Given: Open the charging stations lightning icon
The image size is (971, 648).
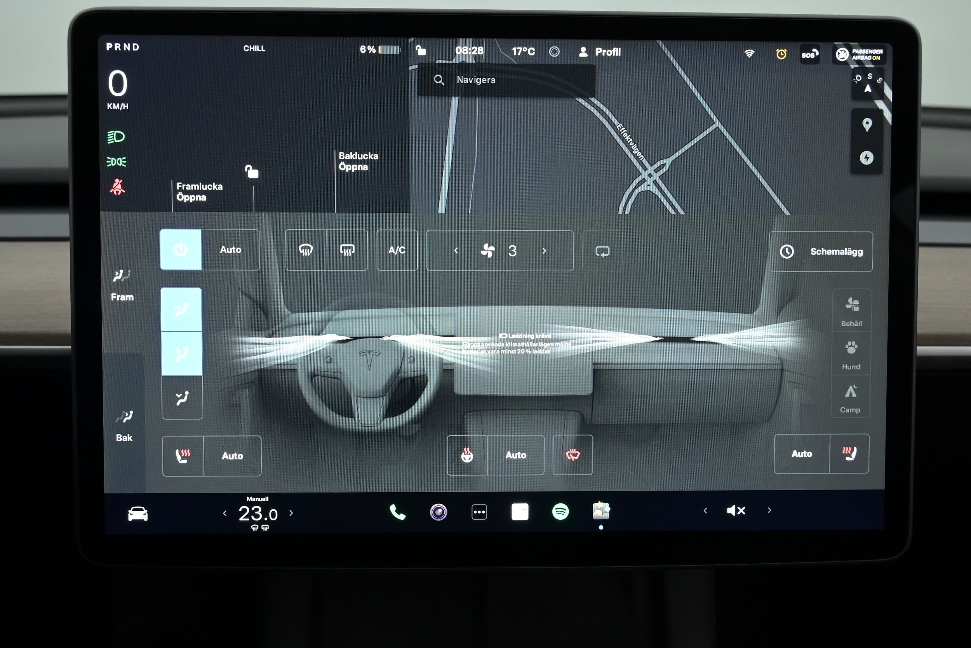Looking at the screenshot, I should (866, 158).
